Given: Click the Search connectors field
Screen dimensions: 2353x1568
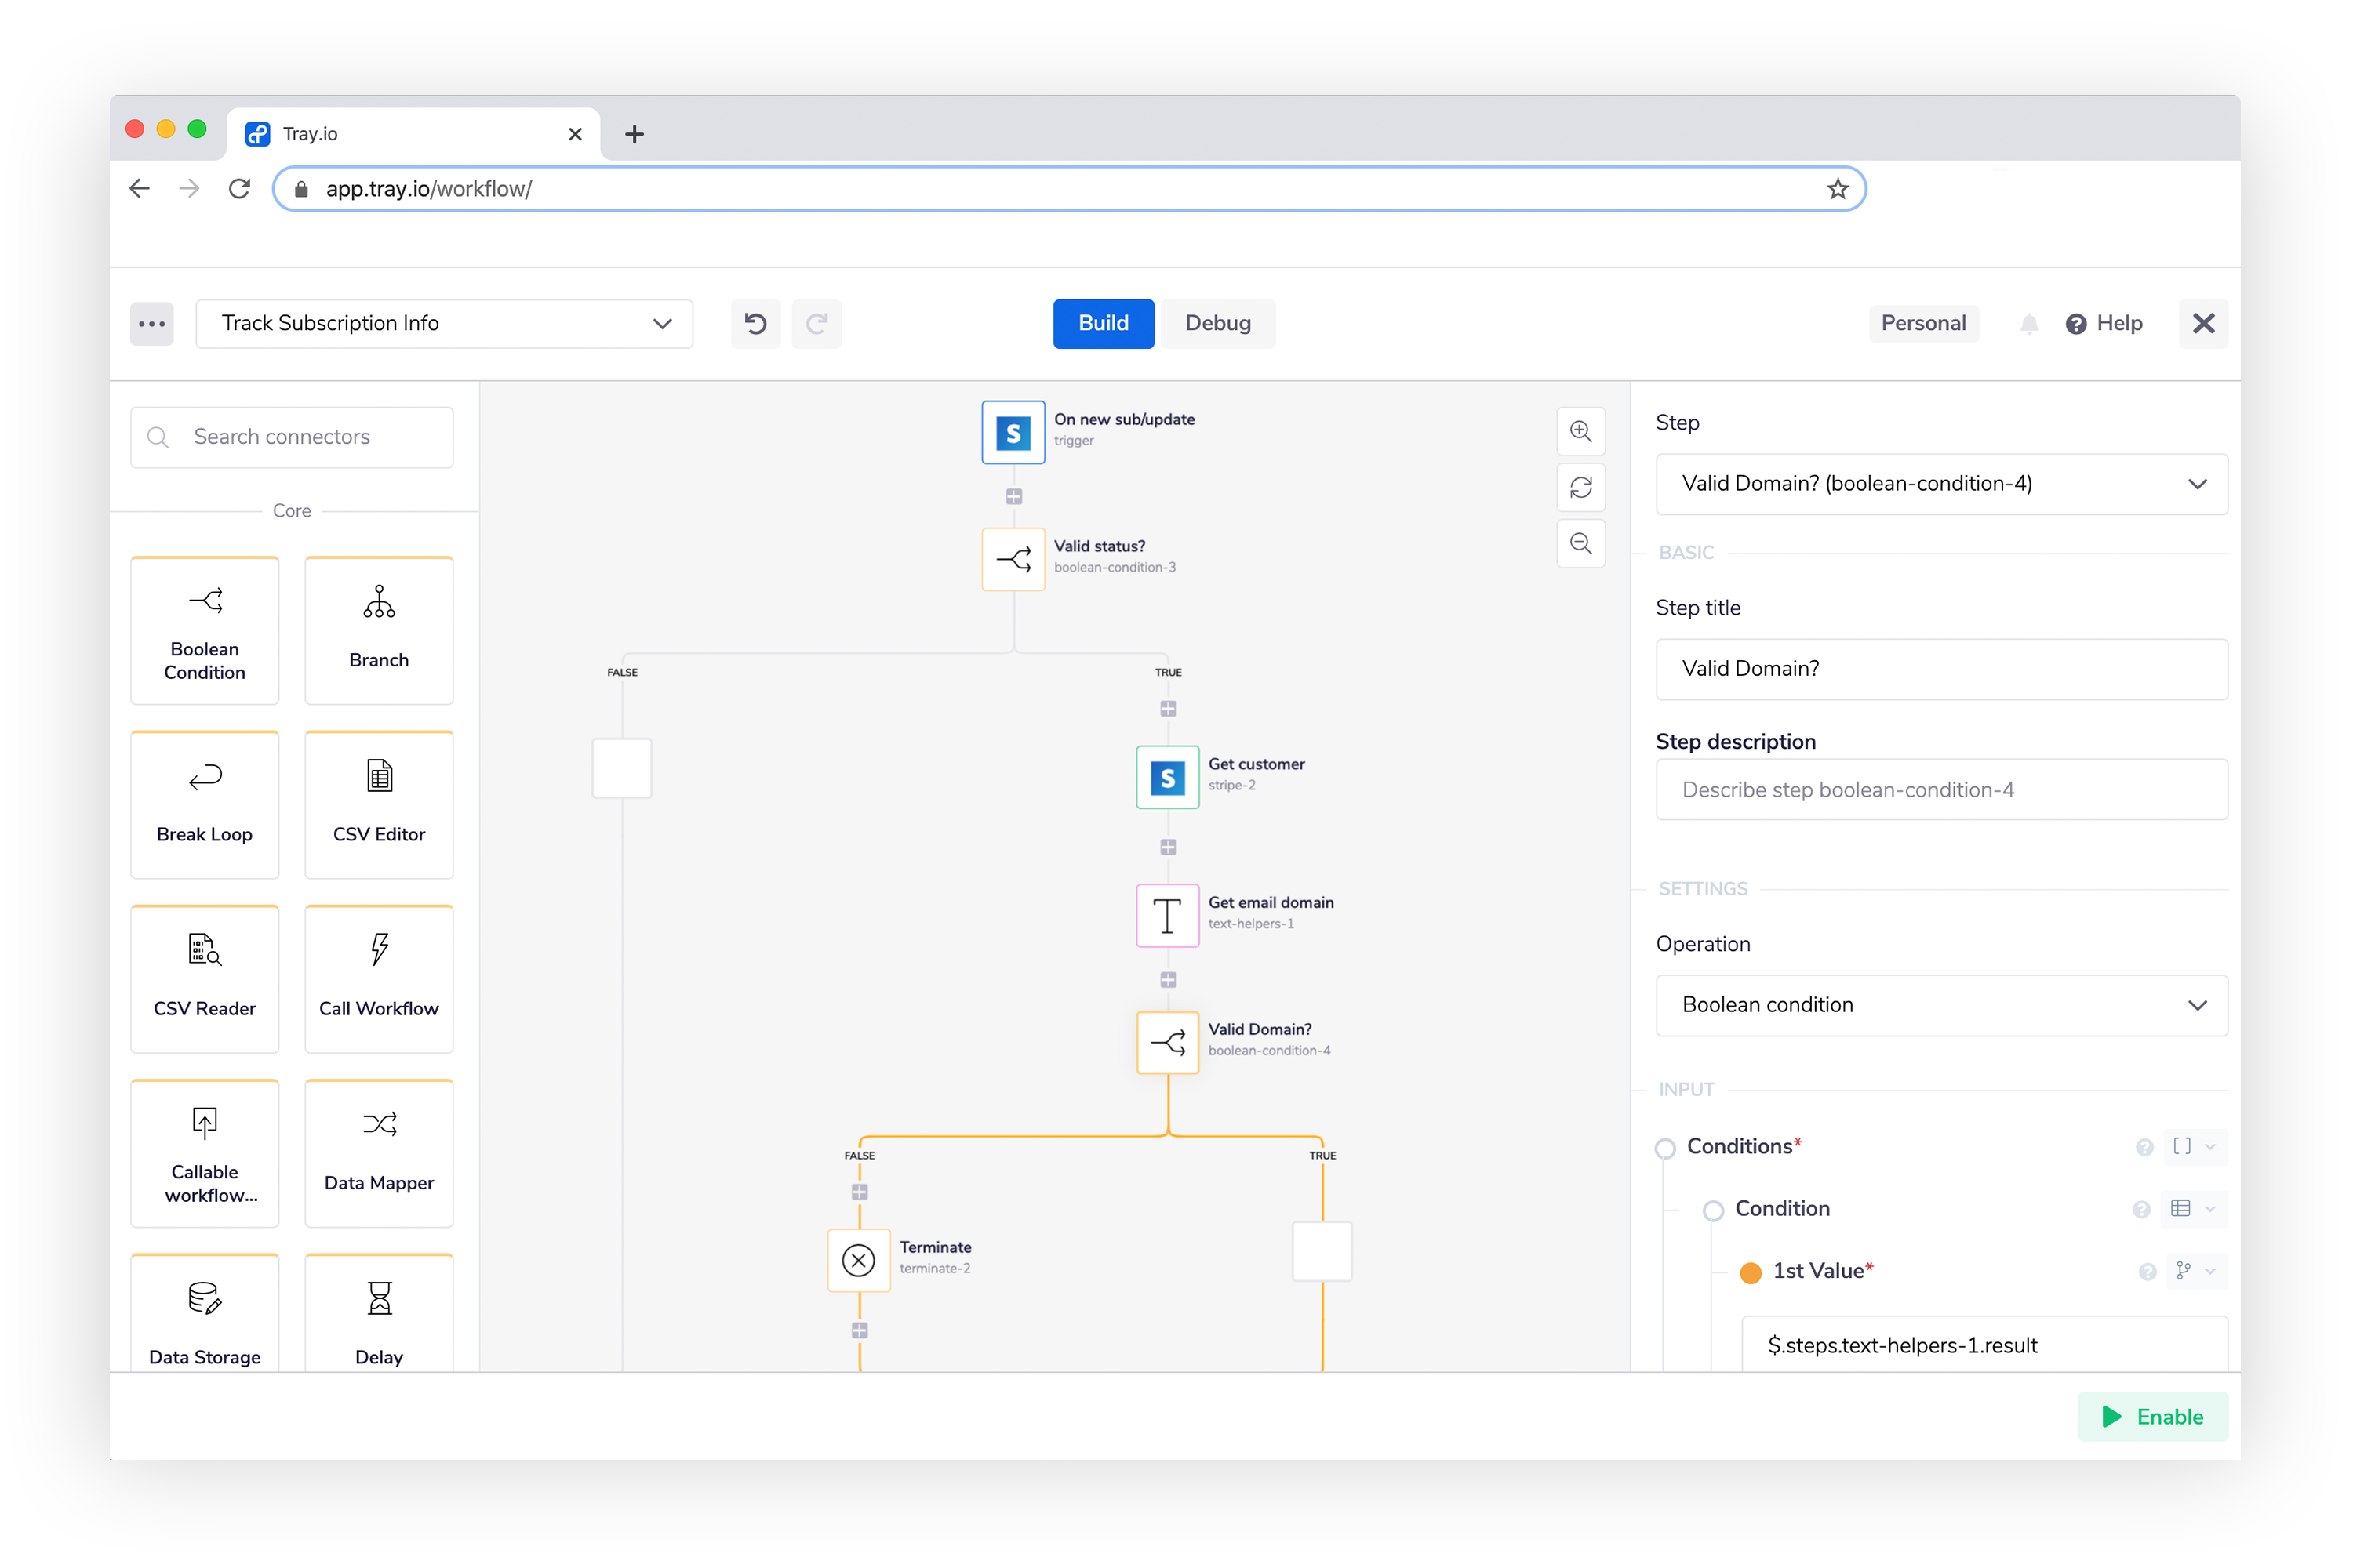Looking at the screenshot, I should (x=292, y=437).
